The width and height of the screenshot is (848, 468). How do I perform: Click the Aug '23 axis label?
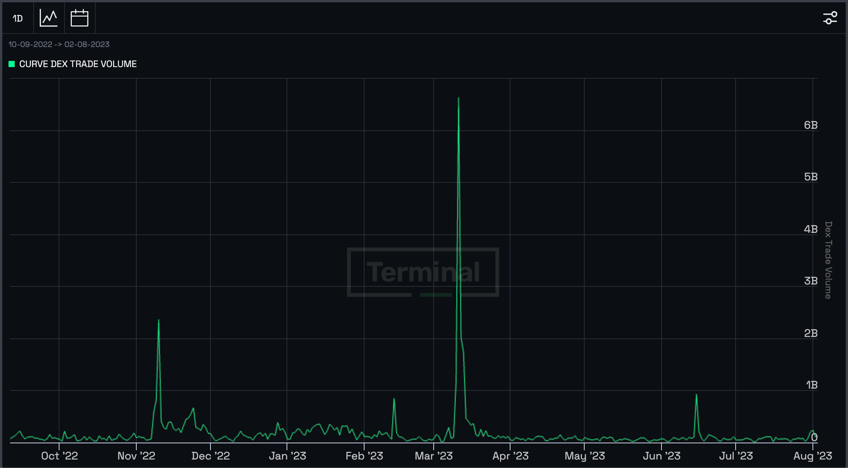pyautogui.click(x=812, y=456)
